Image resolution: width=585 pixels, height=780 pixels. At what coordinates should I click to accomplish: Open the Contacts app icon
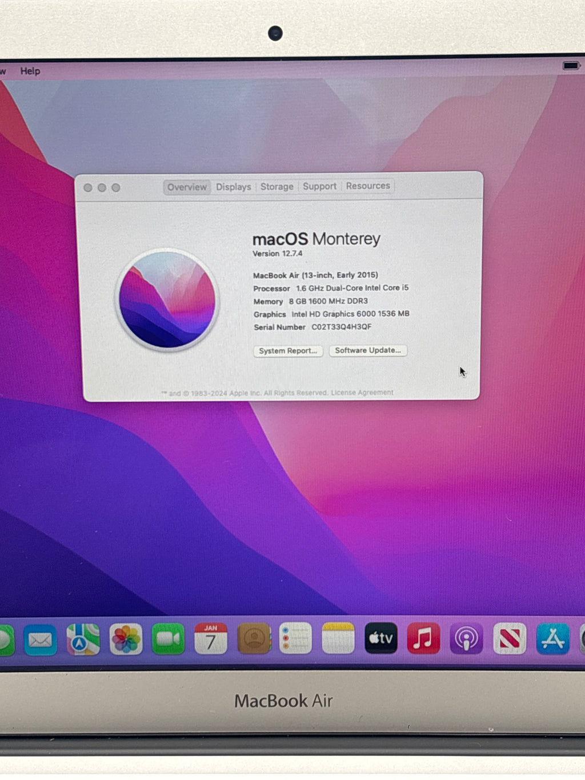pyautogui.click(x=254, y=638)
